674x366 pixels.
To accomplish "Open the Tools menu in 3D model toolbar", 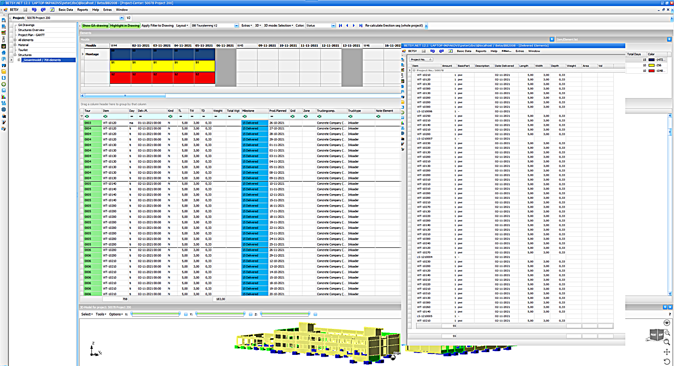I will pos(101,314).
